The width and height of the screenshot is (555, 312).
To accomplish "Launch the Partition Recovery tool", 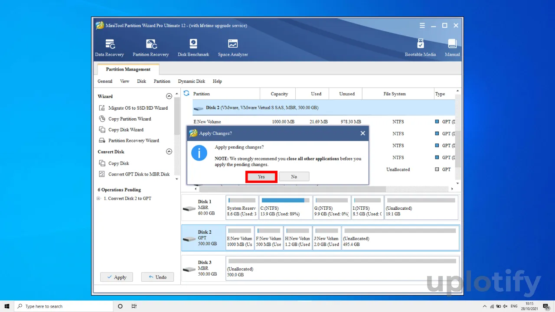I will pos(150,48).
